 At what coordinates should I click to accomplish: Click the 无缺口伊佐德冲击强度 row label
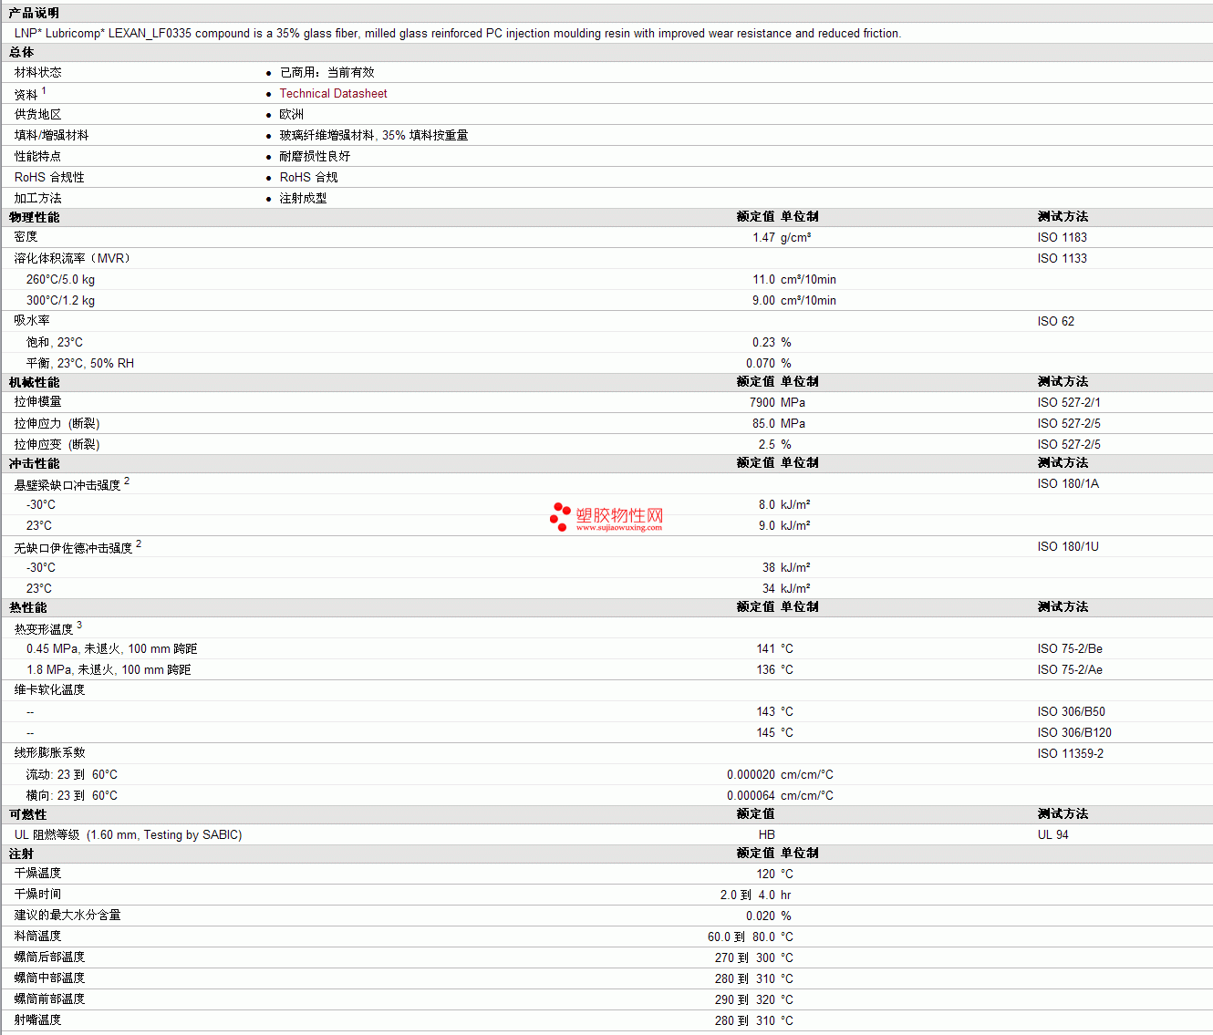click(73, 547)
